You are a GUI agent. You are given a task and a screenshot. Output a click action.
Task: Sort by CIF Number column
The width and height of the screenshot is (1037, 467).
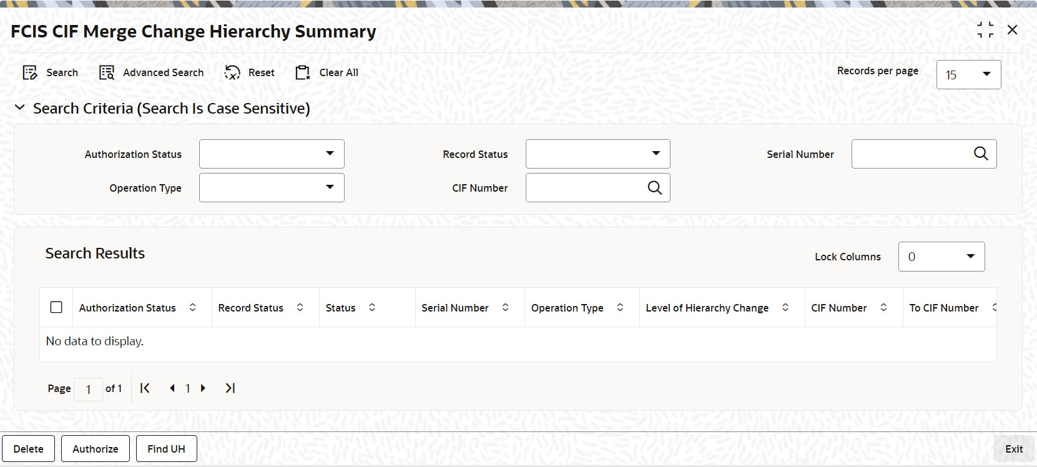[884, 307]
